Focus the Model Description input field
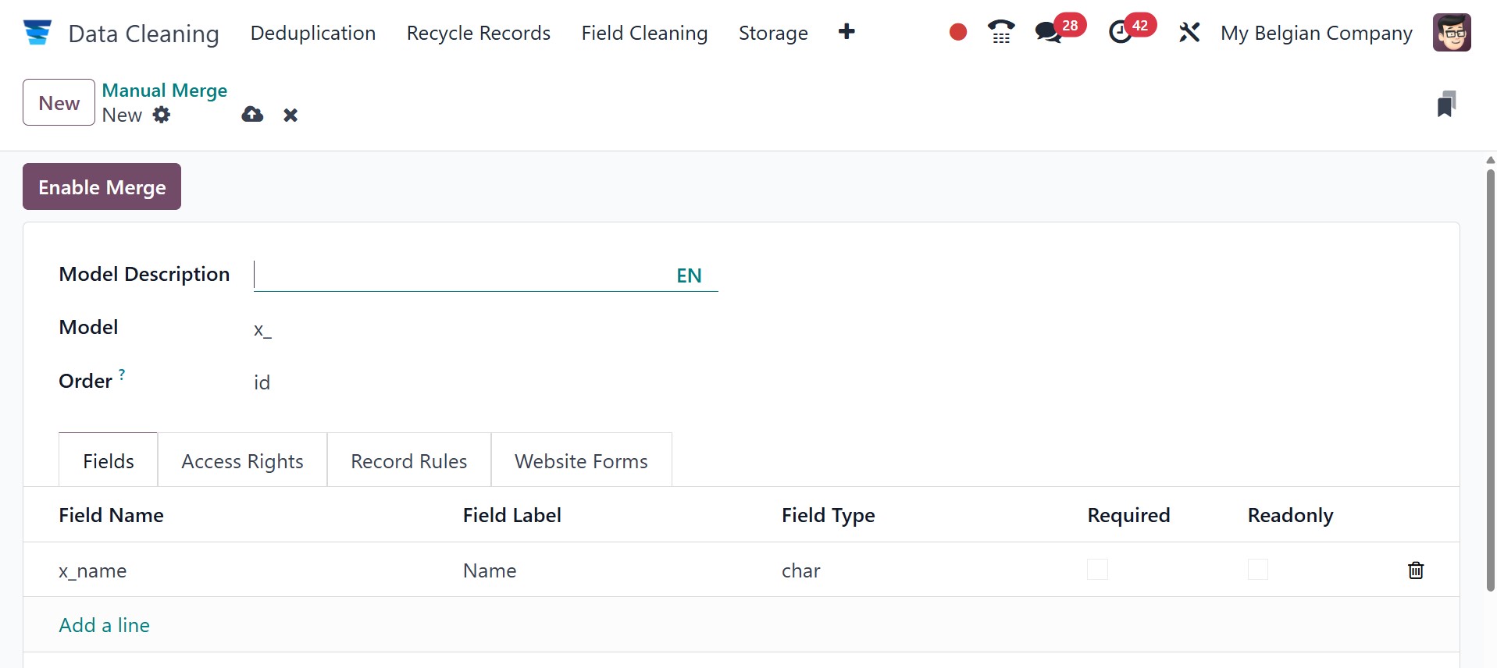1497x668 pixels. tap(461, 275)
